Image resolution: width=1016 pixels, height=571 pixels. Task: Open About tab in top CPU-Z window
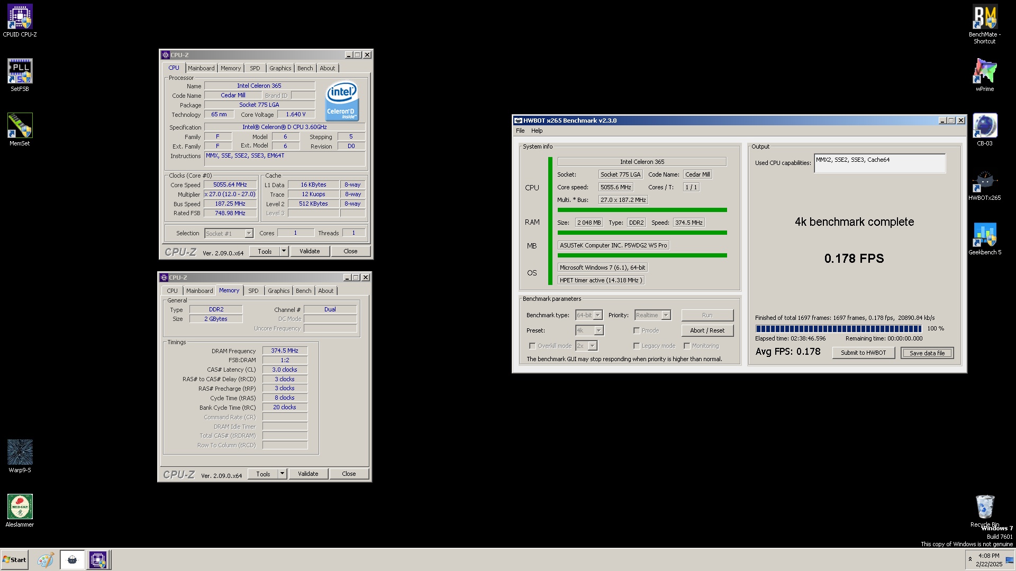pyautogui.click(x=327, y=68)
